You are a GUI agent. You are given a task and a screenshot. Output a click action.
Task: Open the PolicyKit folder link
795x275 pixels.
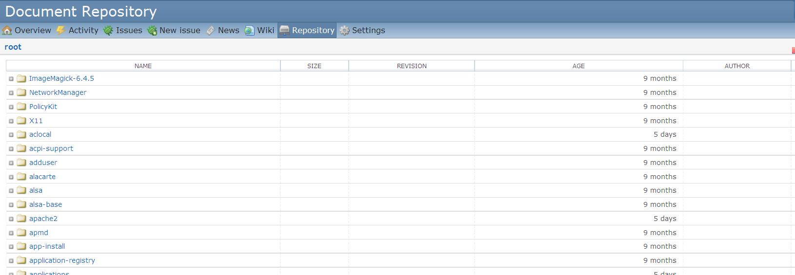click(x=43, y=107)
